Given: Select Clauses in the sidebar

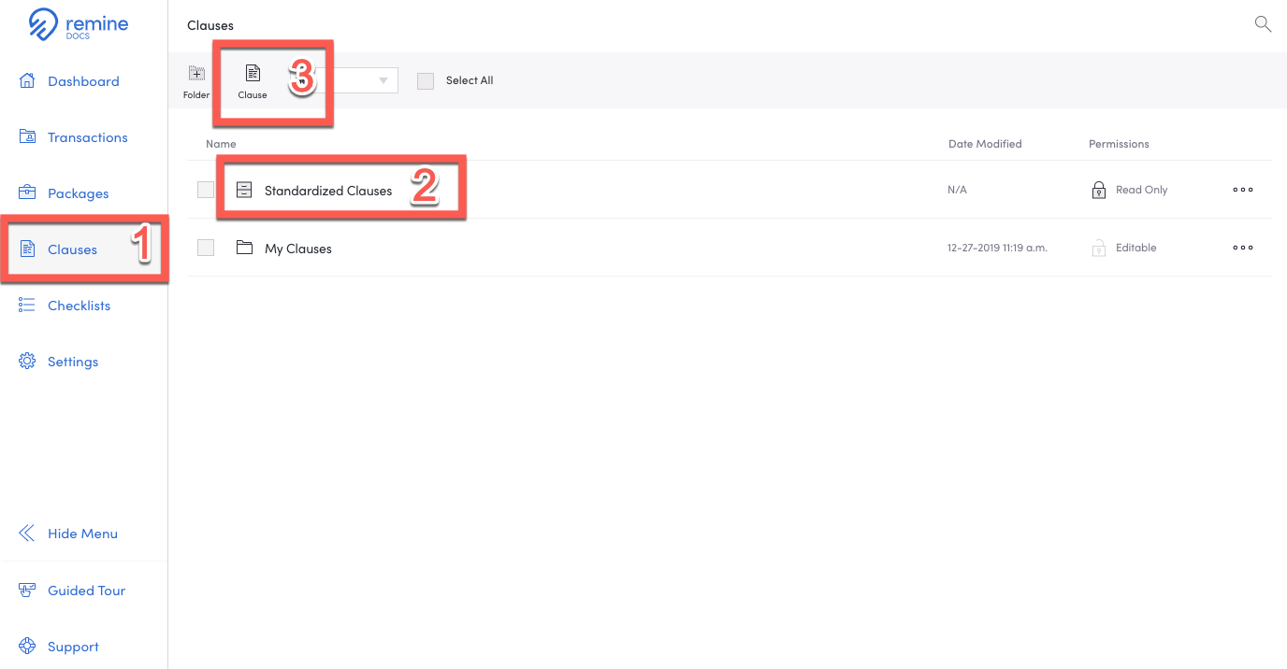Looking at the screenshot, I should tap(72, 249).
